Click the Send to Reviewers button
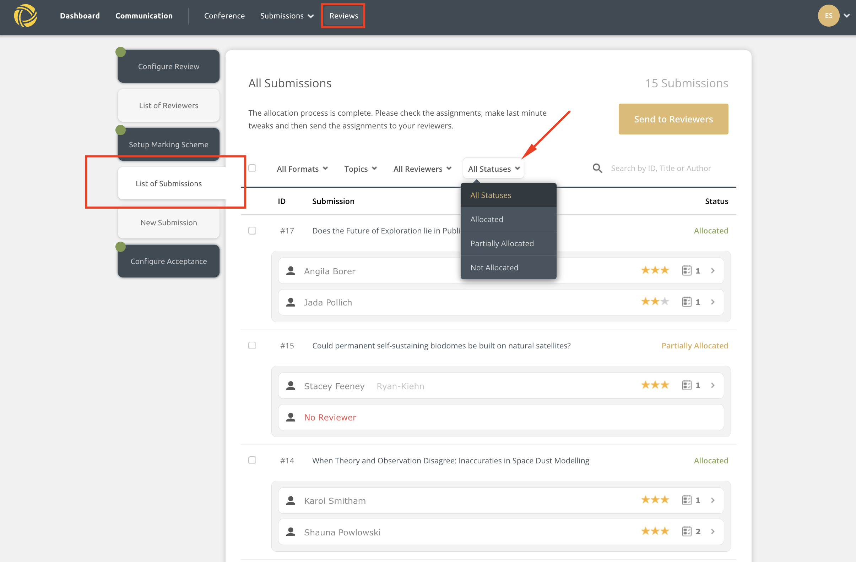The height and width of the screenshot is (562, 856). [673, 119]
